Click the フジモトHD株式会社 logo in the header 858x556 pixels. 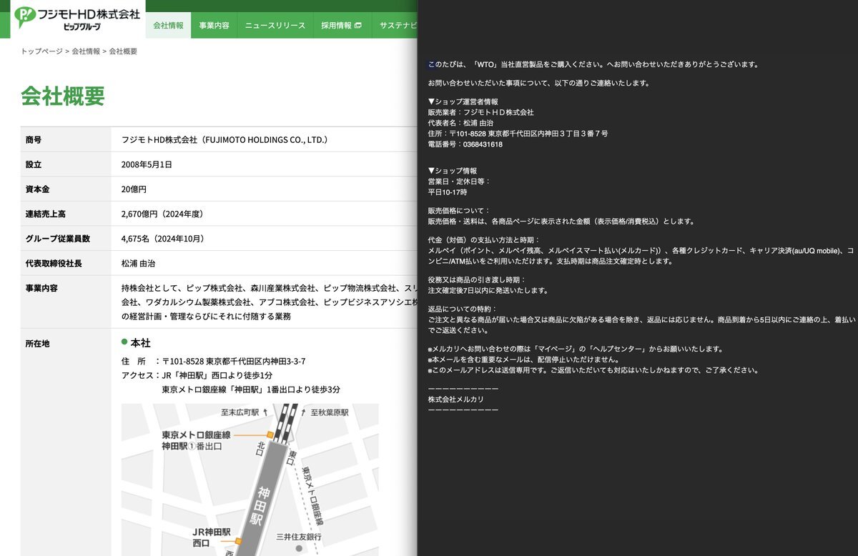point(77,17)
